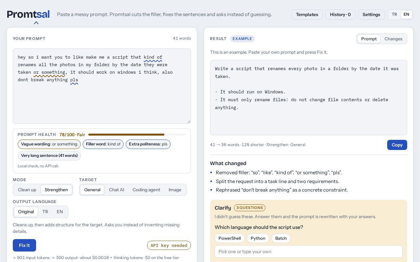Show the Changes result tab

(393, 39)
